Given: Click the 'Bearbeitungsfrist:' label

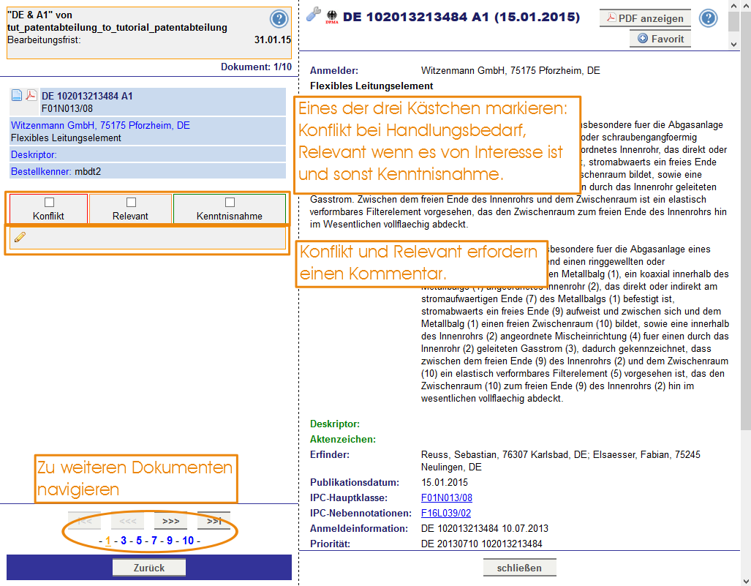Looking at the screenshot, I should pos(44,40).
